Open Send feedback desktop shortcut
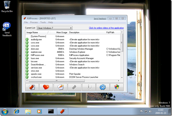Screen dimensions: 172x116 coord(7,29)
